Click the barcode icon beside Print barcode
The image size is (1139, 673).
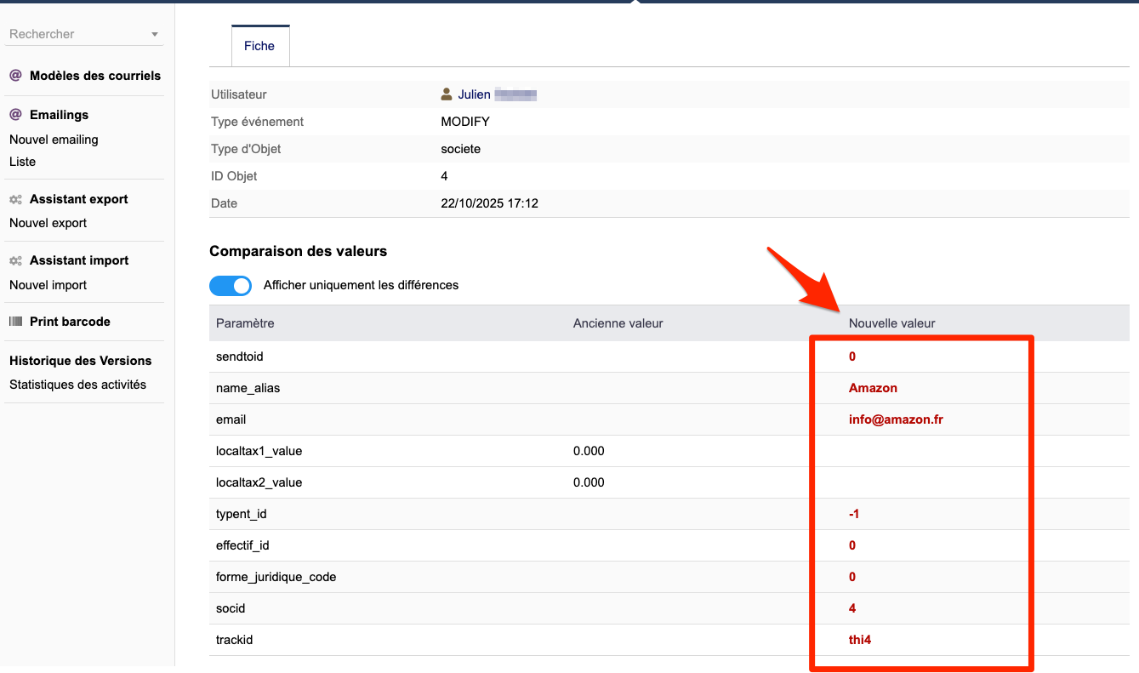pos(15,322)
